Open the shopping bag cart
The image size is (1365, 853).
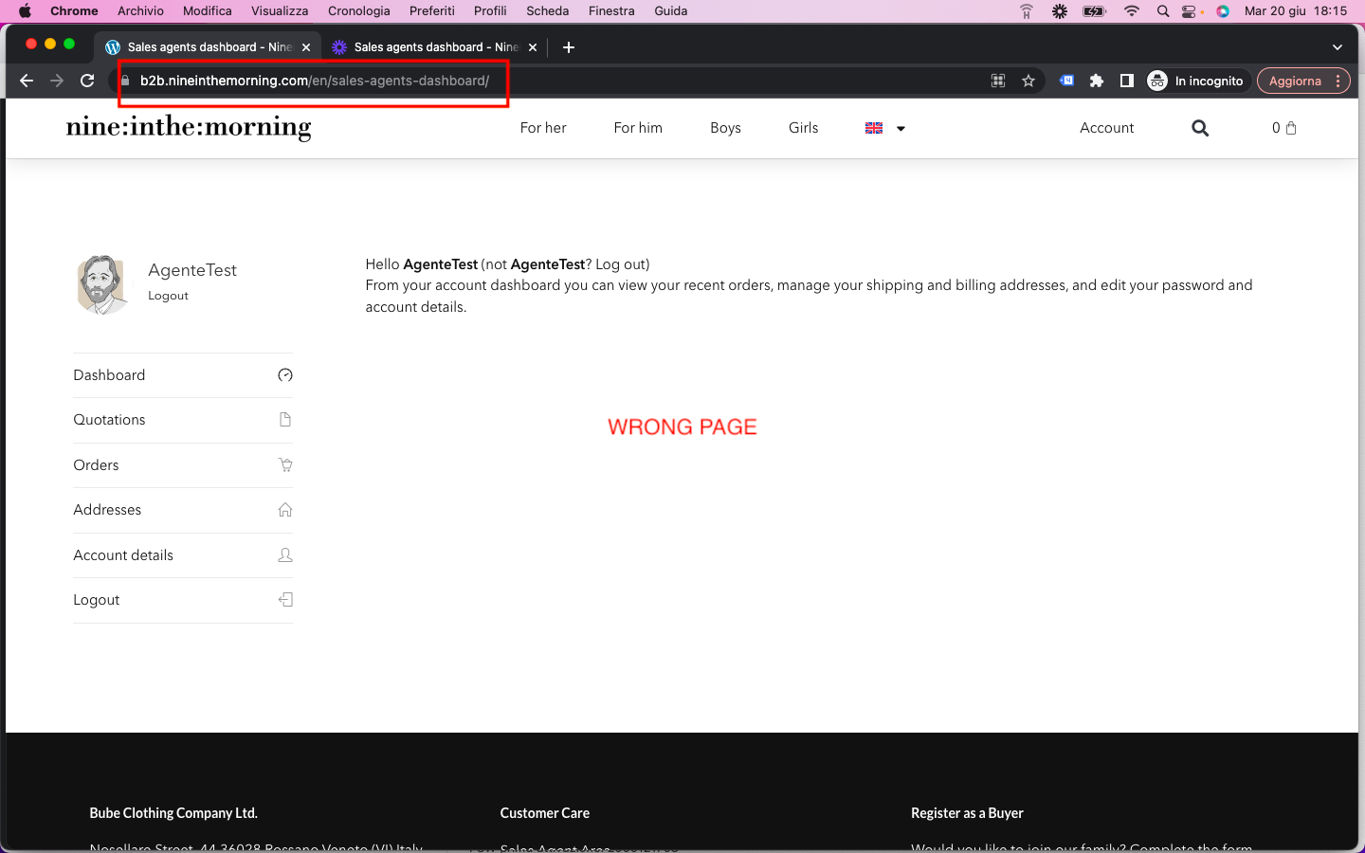tap(1284, 128)
